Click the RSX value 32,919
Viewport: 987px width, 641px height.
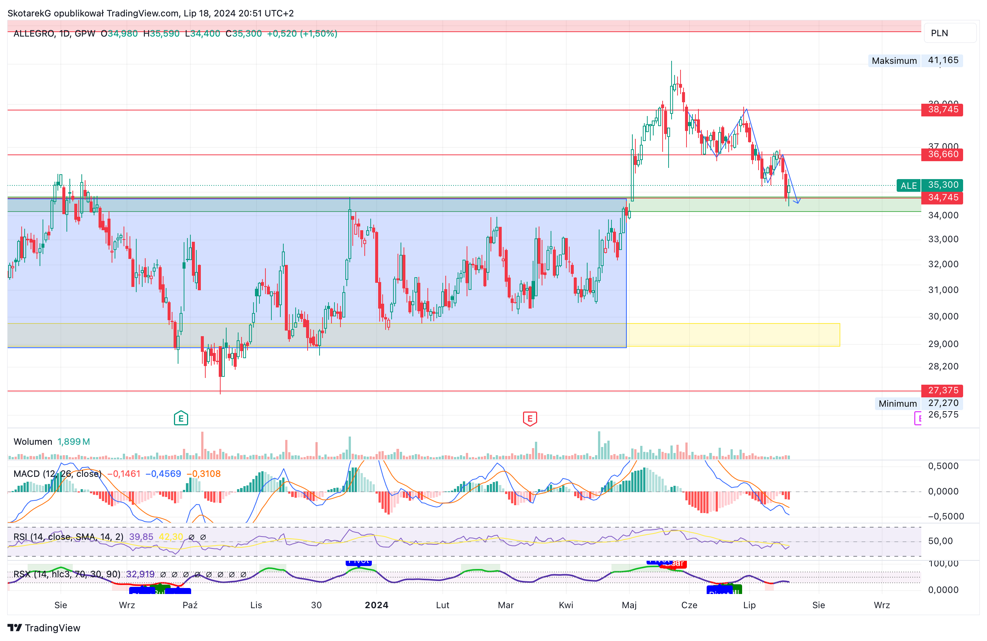pos(140,574)
